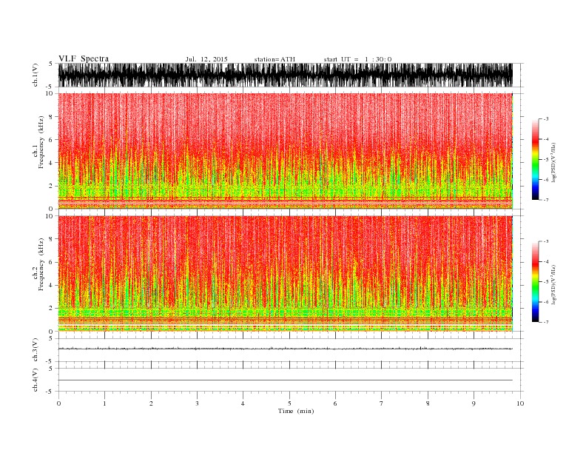Click the time axis tick label "6"
The width and height of the screenshot is (586, 453).
point(335,403)
